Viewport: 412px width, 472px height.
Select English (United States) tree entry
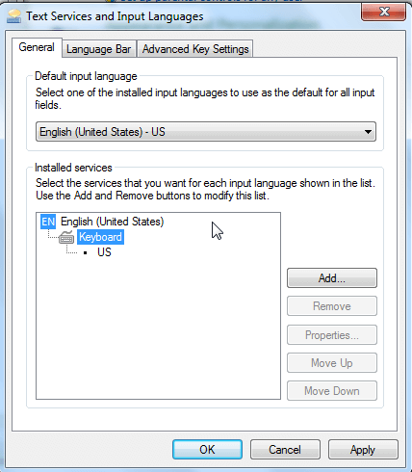(113, 222)
